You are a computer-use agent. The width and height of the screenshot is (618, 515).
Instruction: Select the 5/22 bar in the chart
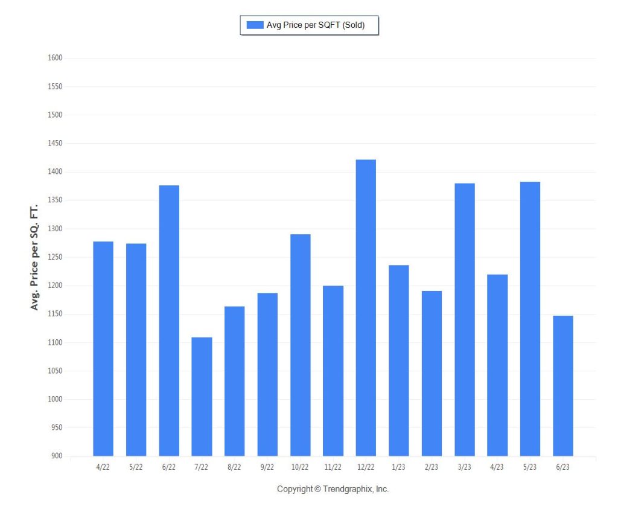(136, 350)
